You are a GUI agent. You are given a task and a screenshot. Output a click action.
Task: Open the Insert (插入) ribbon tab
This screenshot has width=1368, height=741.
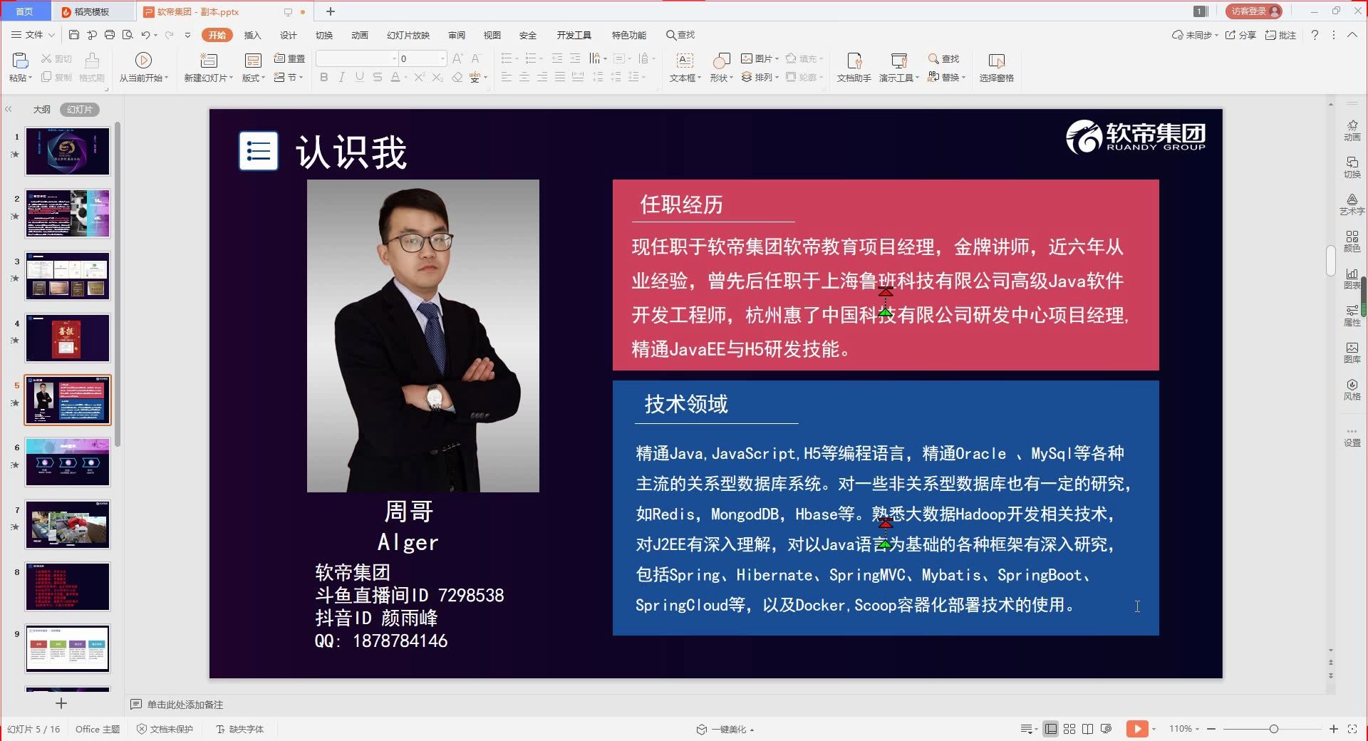[x=252, y=35]
